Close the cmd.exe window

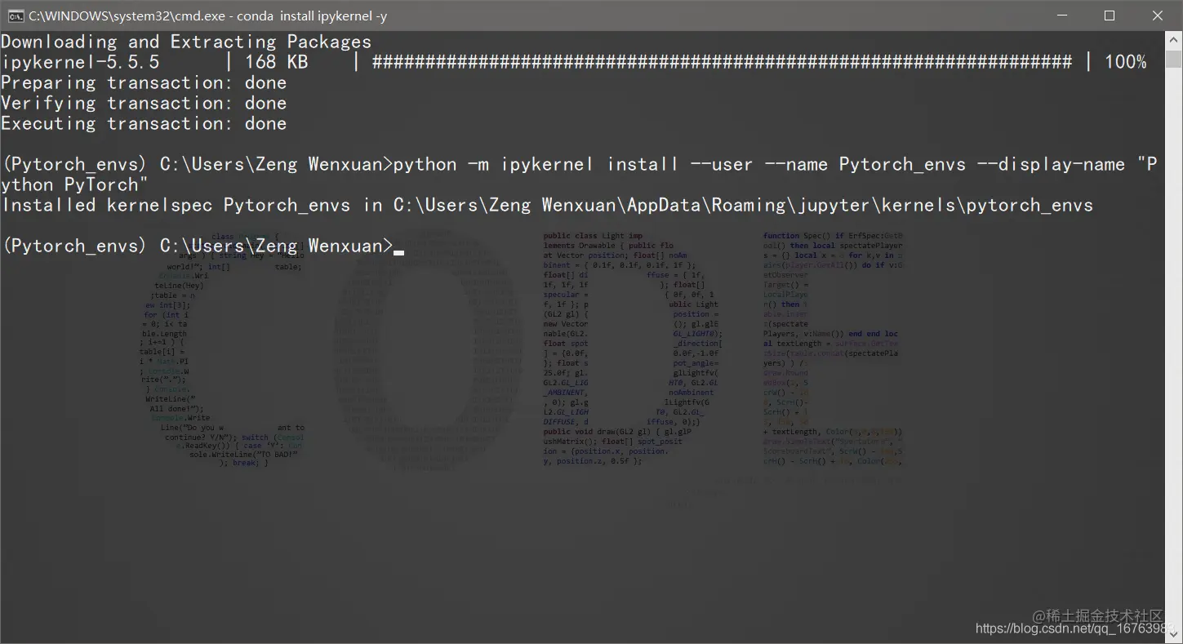1158,16
